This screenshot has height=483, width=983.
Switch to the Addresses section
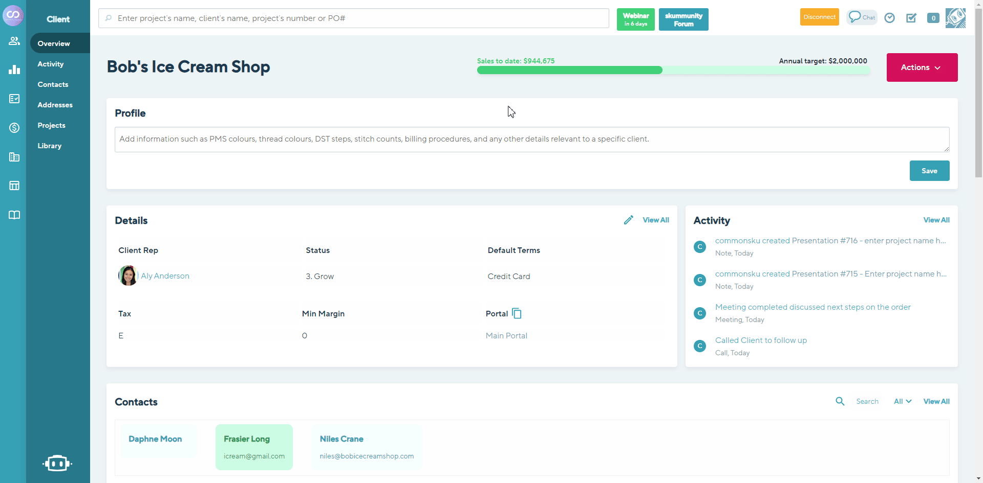click(55, 105)
